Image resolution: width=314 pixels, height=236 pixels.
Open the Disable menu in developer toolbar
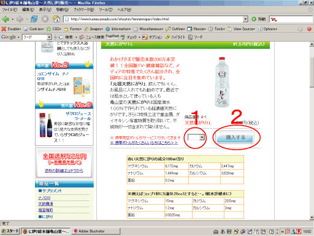click(11, 29)
